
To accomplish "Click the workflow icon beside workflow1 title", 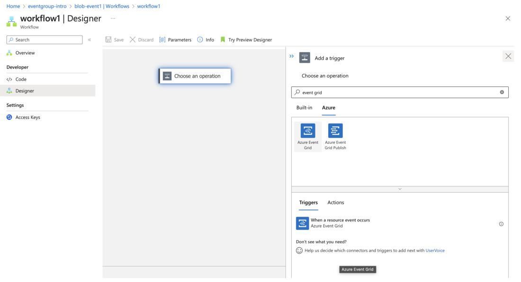I will point(11,21).
